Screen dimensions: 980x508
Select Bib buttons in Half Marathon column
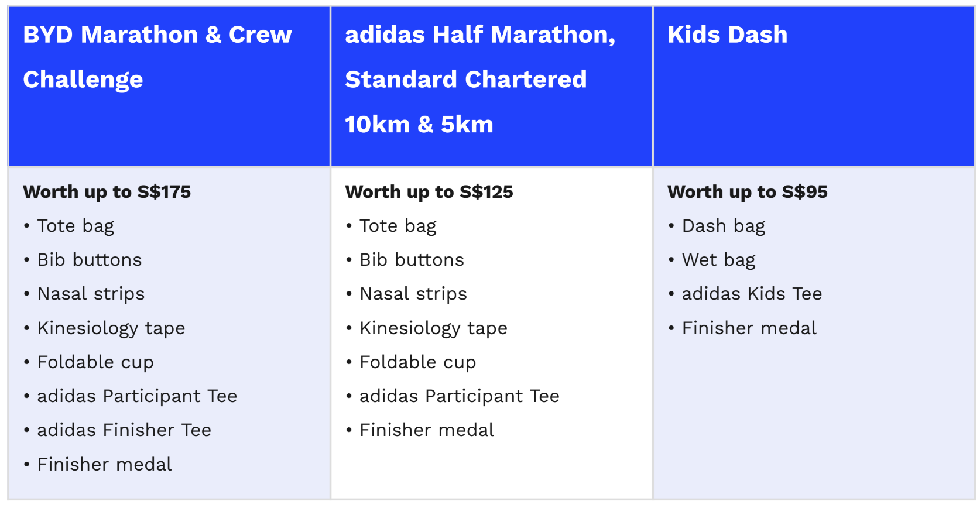tap(412, 260)
